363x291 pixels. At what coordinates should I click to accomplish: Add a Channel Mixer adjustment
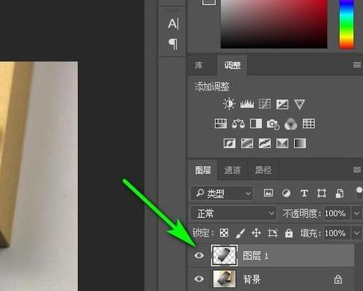[290, 124]
